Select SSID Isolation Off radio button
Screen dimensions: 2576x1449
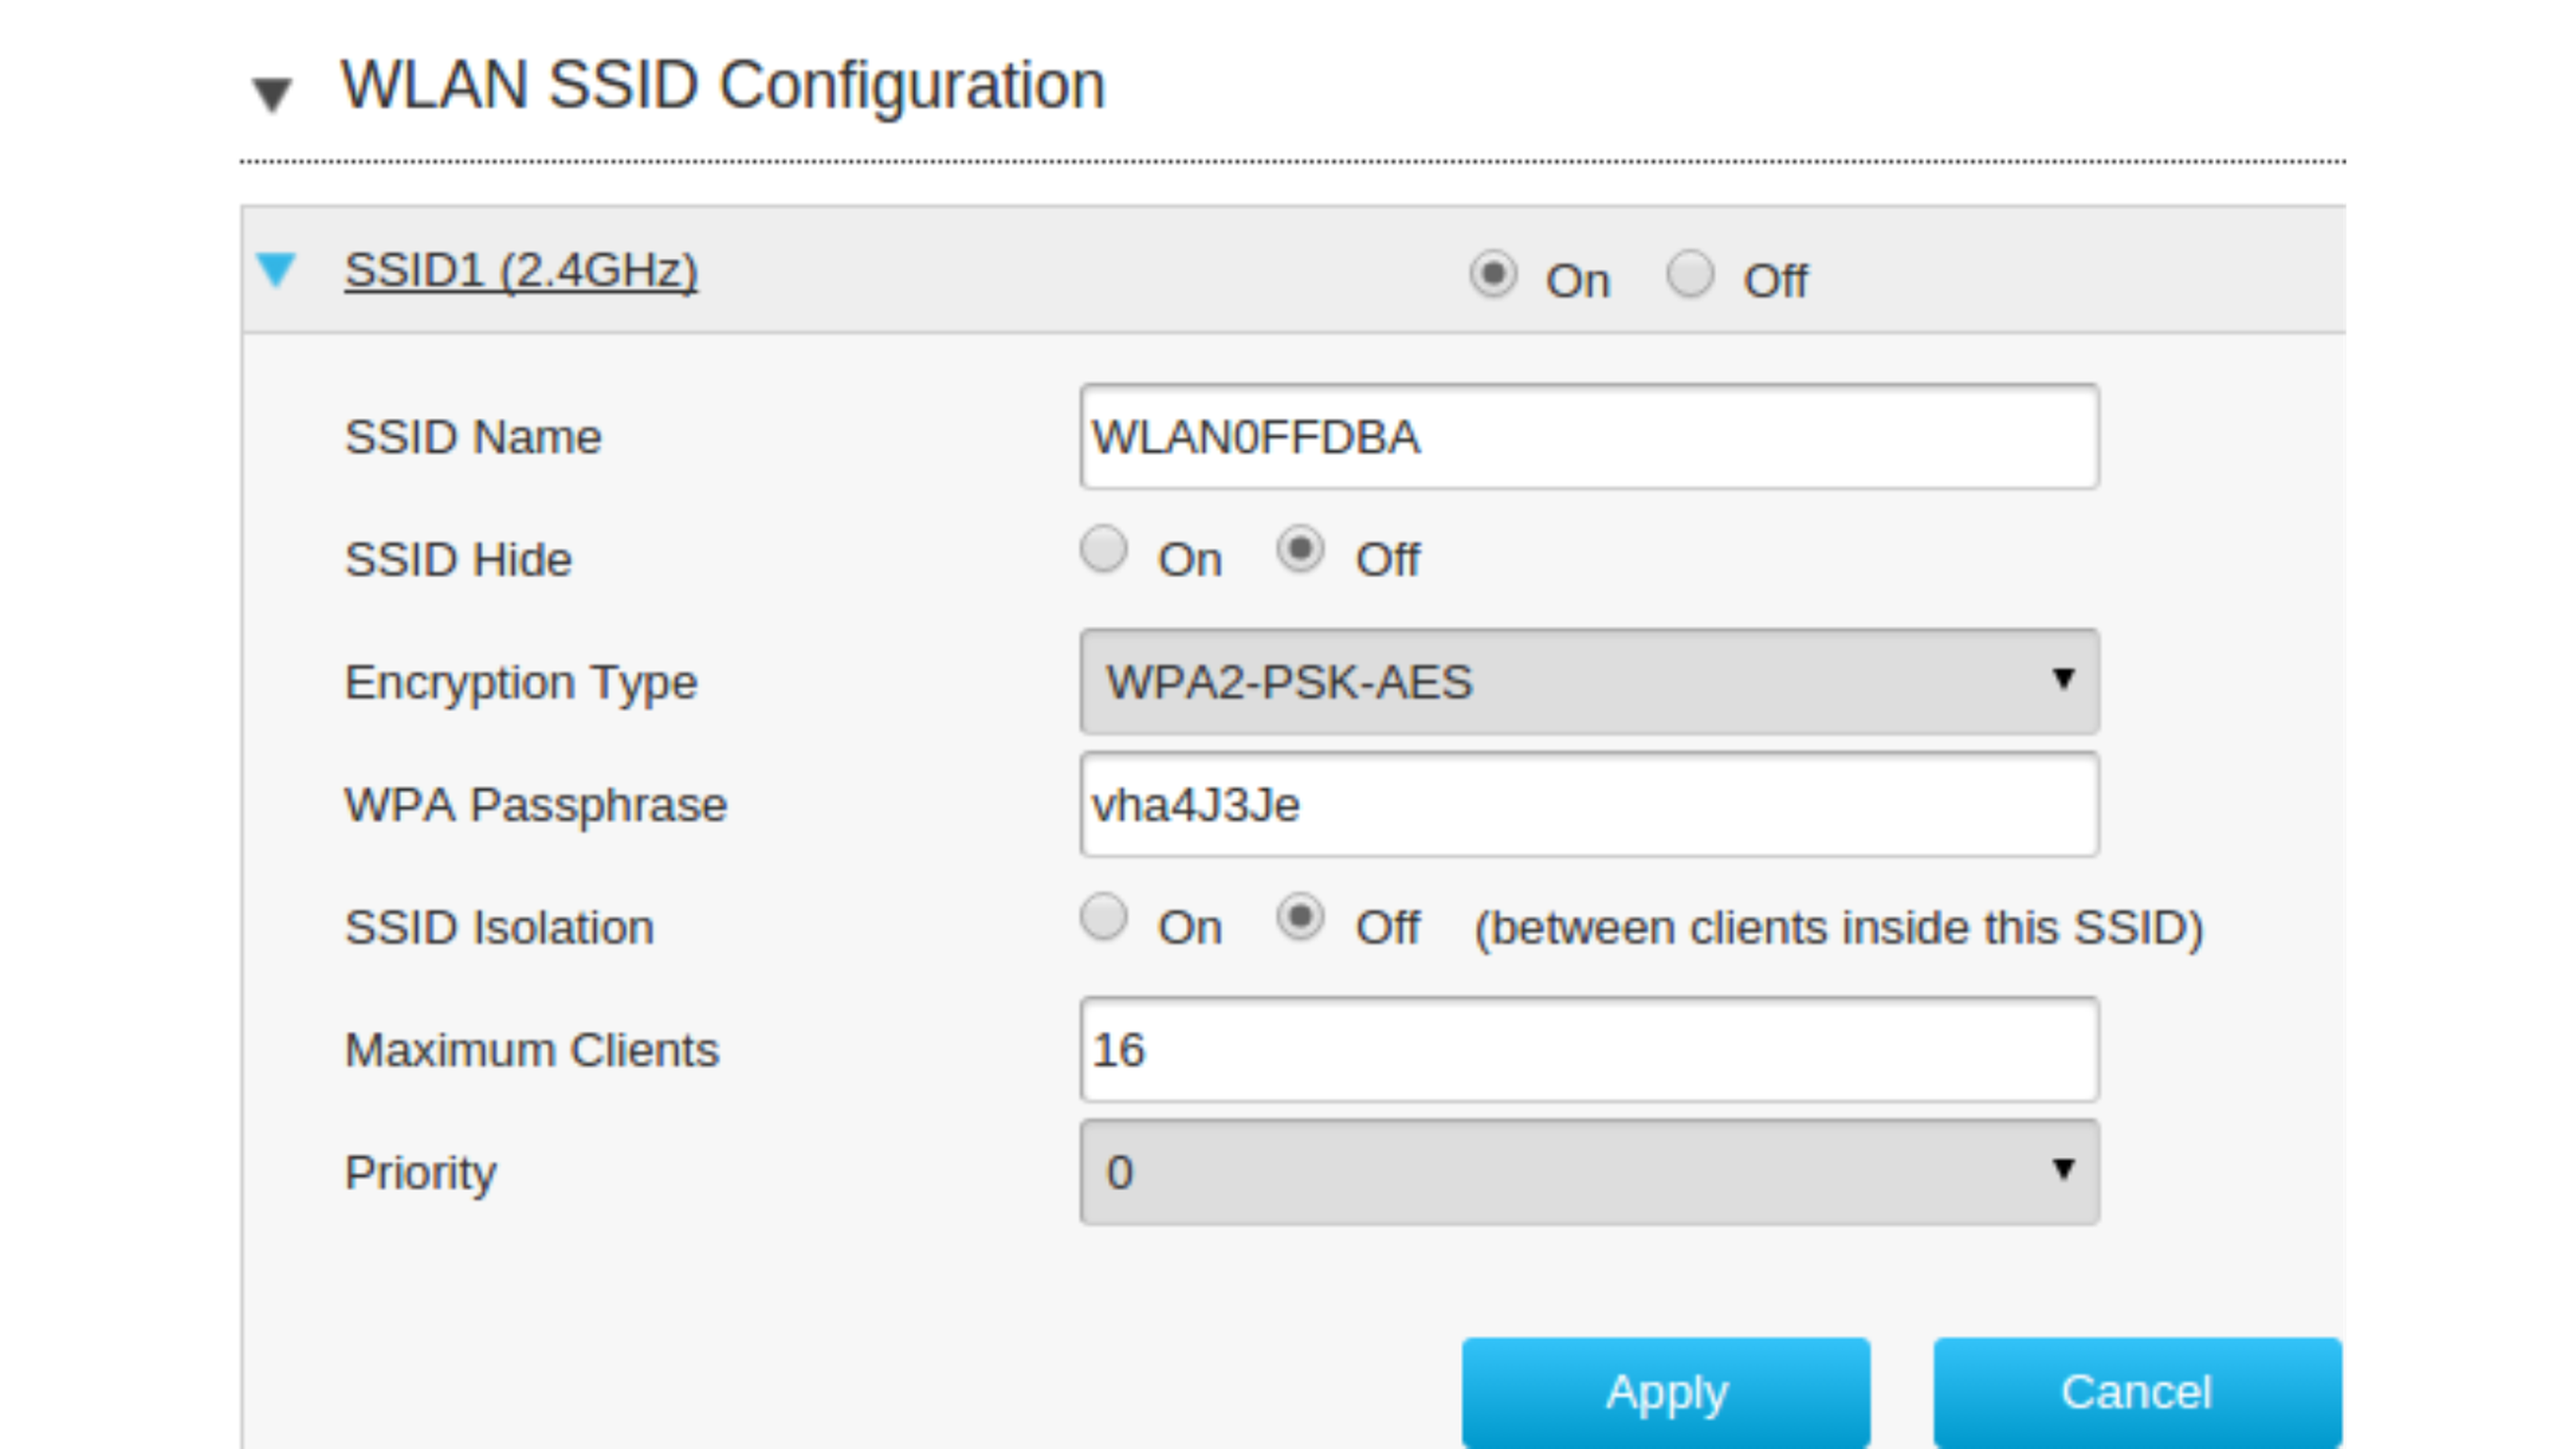[1300, 918]
